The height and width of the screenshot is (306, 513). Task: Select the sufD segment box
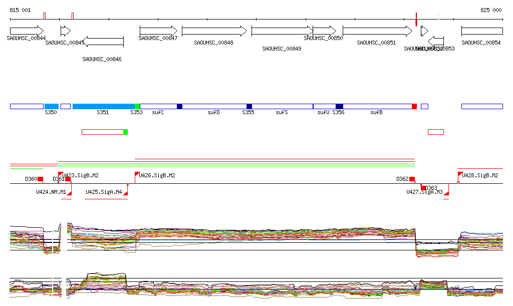pos(214,106)
